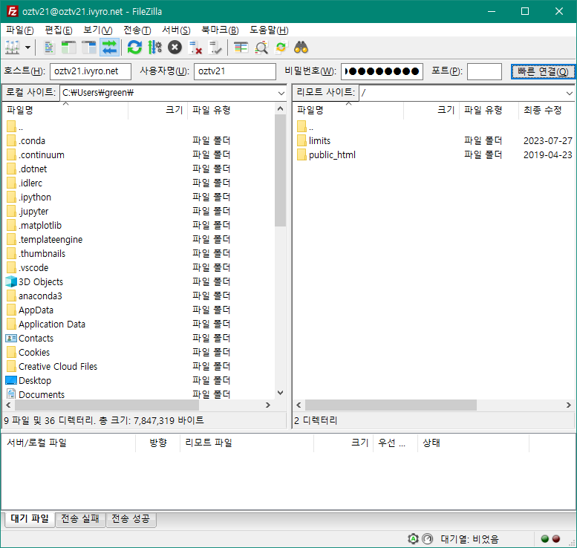Click the username input field
Screen dimensions: 577x548
click(x=235, y=71)
